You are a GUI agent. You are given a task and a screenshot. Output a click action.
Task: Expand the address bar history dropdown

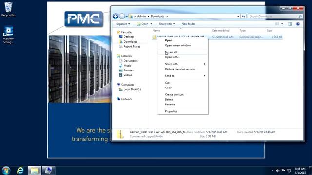(x=238, y=16)
